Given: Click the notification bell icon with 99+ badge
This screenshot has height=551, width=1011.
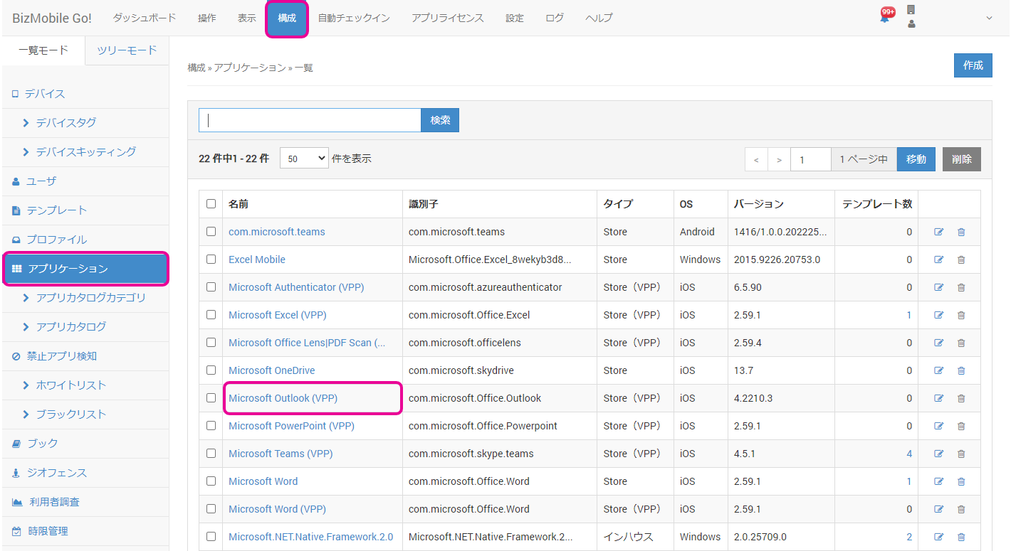Looking at the screenshot, I should click(885, 17).
